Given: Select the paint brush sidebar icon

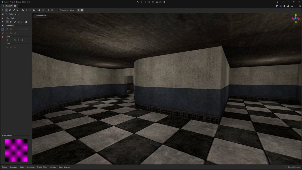Looking at the screenshot, I should (3, 33).
